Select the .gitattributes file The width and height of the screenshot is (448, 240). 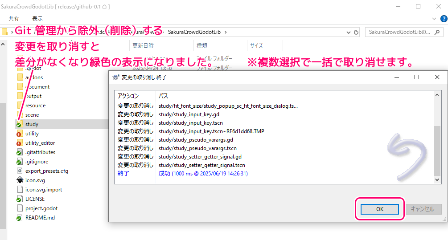(41, 152)
